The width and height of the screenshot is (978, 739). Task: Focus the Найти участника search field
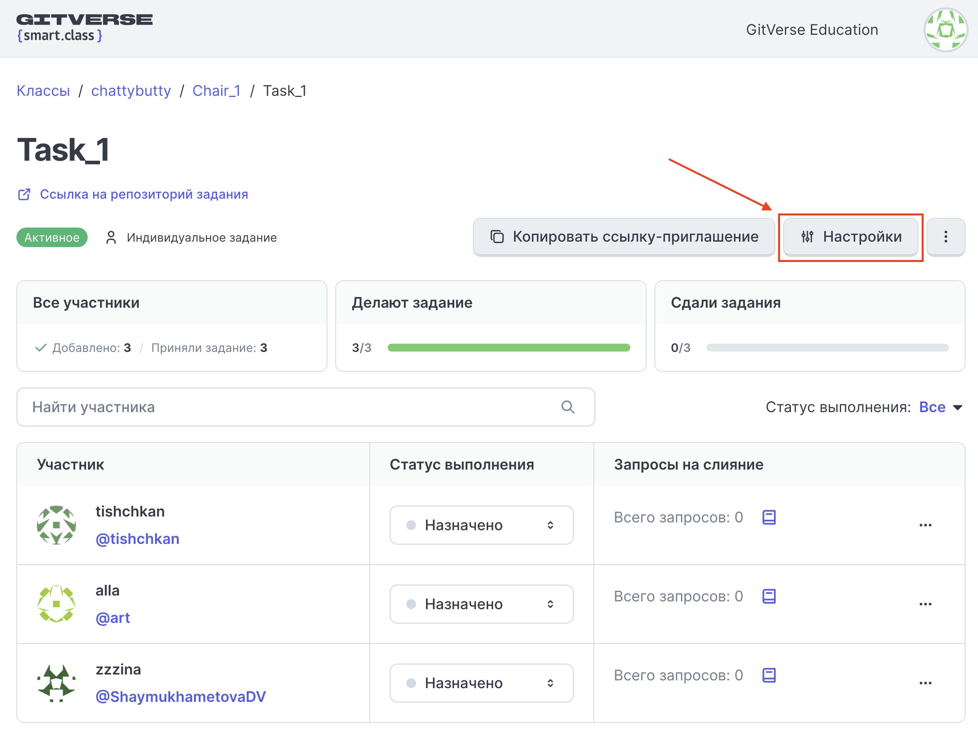[306, 407]
